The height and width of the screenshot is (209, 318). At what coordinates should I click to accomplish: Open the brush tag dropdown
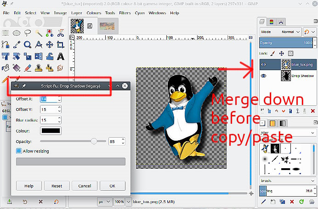pos(287,181)
